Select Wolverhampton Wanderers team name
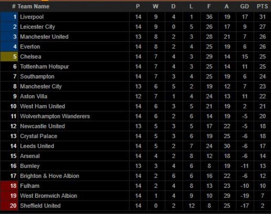This screenshot has width=271, height=214. click(55, 116)
